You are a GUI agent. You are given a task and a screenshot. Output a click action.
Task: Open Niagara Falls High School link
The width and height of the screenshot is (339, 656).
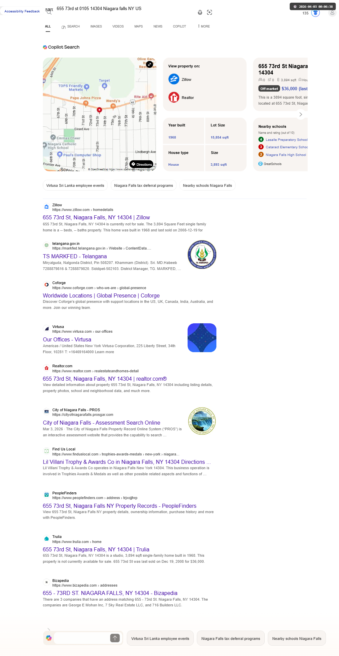tap(286, 155)
